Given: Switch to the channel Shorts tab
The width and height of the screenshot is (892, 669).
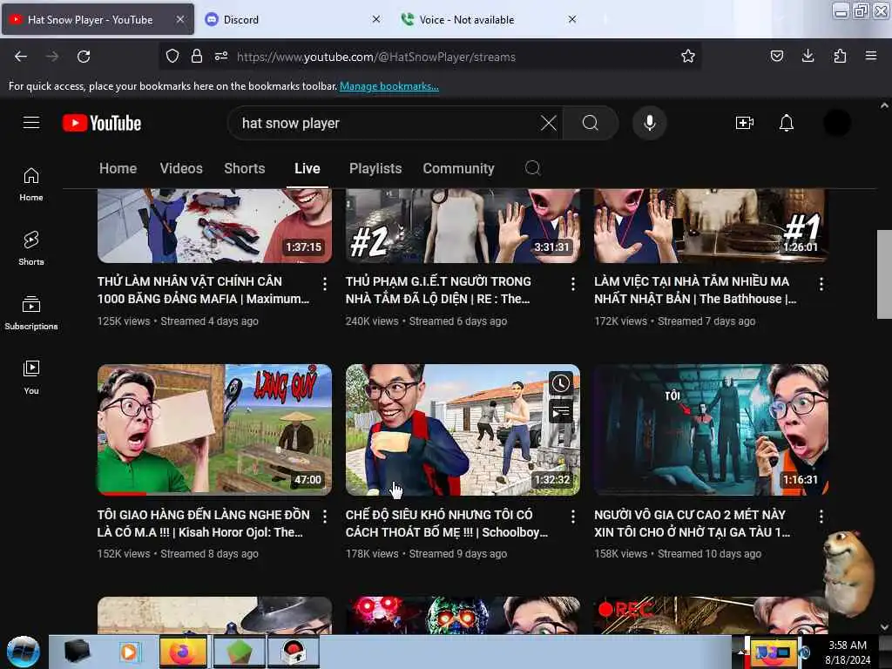Looking at the screenshot, I should pyautogui.click(x=245, y=168).
